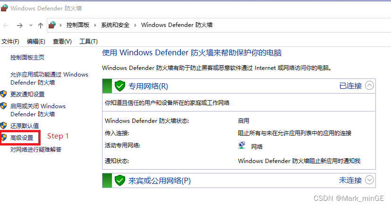Image resolution: width=391 pixels, height=206 pixels.
Task: Click shield icon beside 还原默认值
Action: point(3,126)
